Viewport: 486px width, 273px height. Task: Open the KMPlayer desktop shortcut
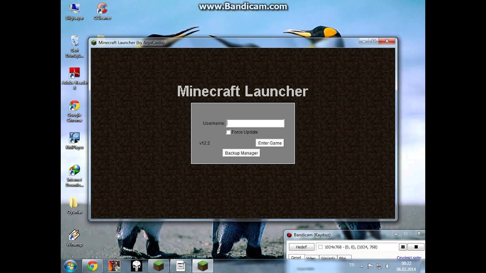tap(74, 141)
